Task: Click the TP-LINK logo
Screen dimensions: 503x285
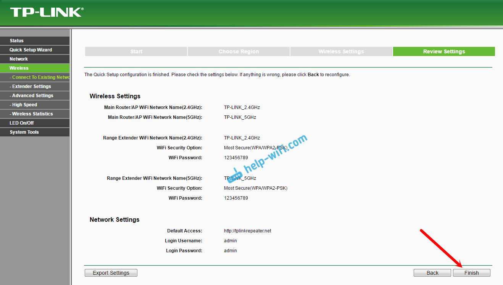Action: pos(47,12)
